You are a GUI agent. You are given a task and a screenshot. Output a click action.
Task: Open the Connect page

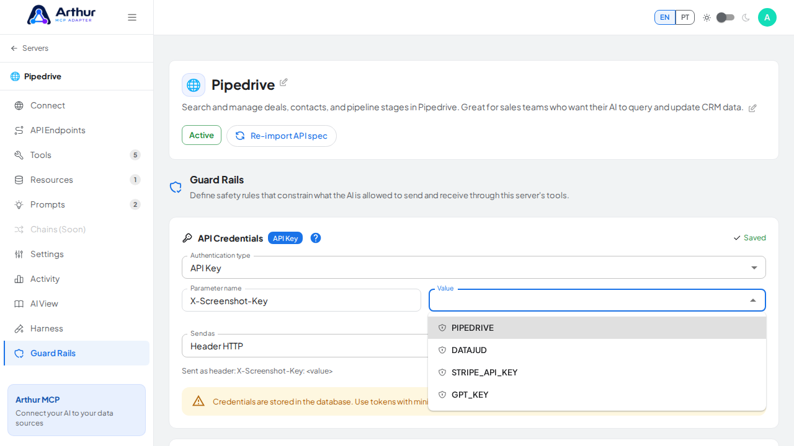click(77, 105)
